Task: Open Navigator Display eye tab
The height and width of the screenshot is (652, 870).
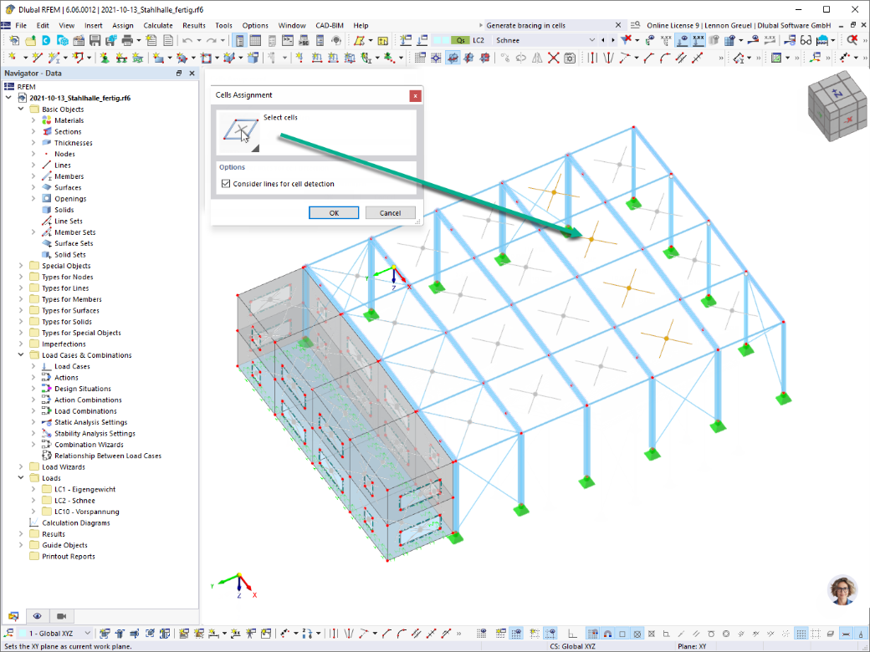Action: click(x=37, y=616)
